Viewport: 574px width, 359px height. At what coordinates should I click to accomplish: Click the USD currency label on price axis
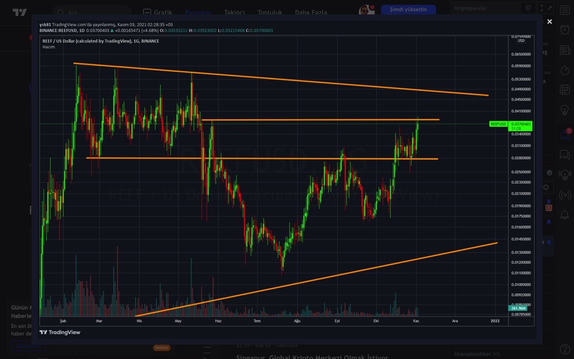[x=521, y=41]
